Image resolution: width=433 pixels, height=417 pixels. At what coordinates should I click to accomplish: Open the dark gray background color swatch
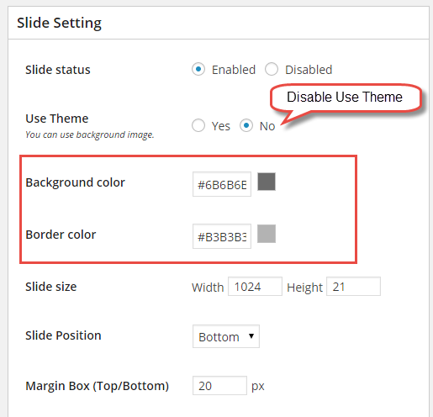267,182
